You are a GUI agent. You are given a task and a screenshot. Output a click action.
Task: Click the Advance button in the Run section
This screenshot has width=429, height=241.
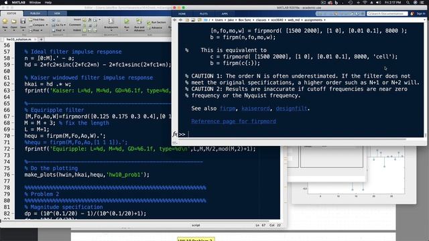click(155, 27)
